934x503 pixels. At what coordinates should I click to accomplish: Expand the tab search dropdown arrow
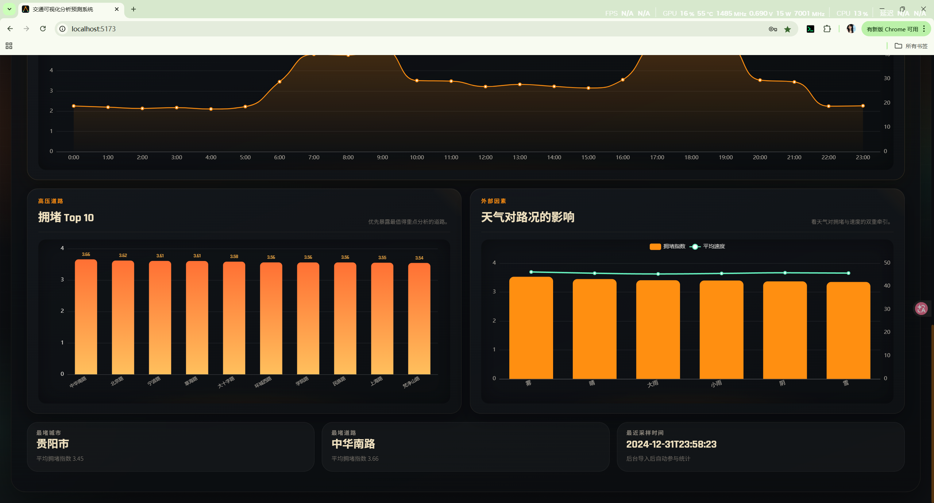point(9,9)
